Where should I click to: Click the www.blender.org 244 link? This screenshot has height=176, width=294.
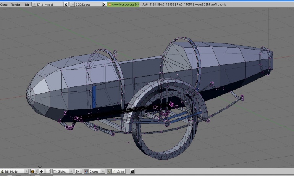[x=124, y=5]
